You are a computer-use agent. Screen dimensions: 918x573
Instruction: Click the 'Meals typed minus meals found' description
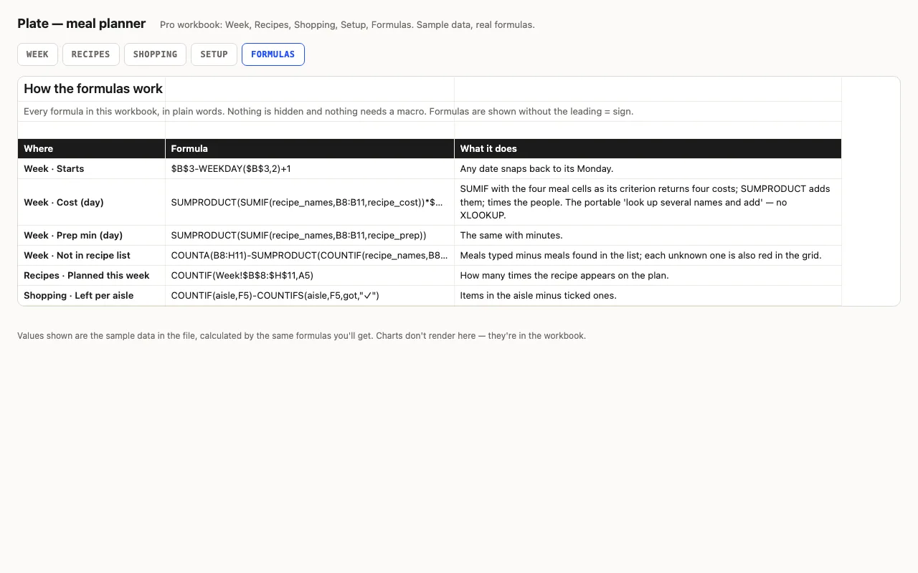point(648,256)
